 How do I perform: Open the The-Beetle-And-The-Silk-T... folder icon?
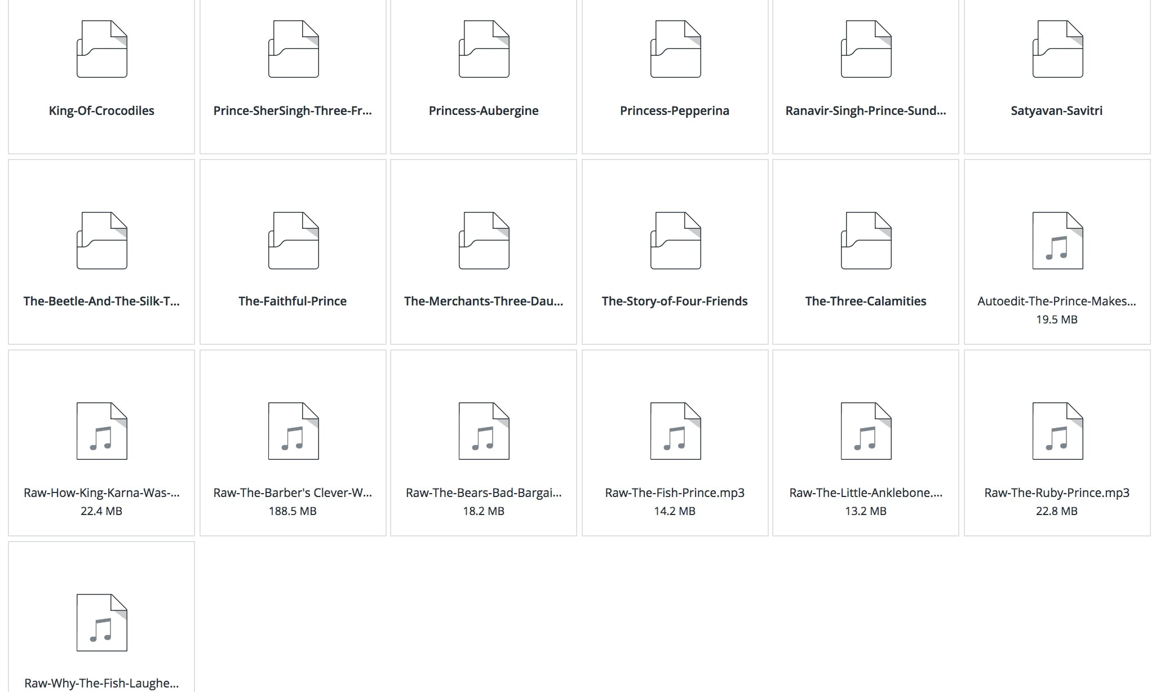pyautogui.click(x=102, y=241)
